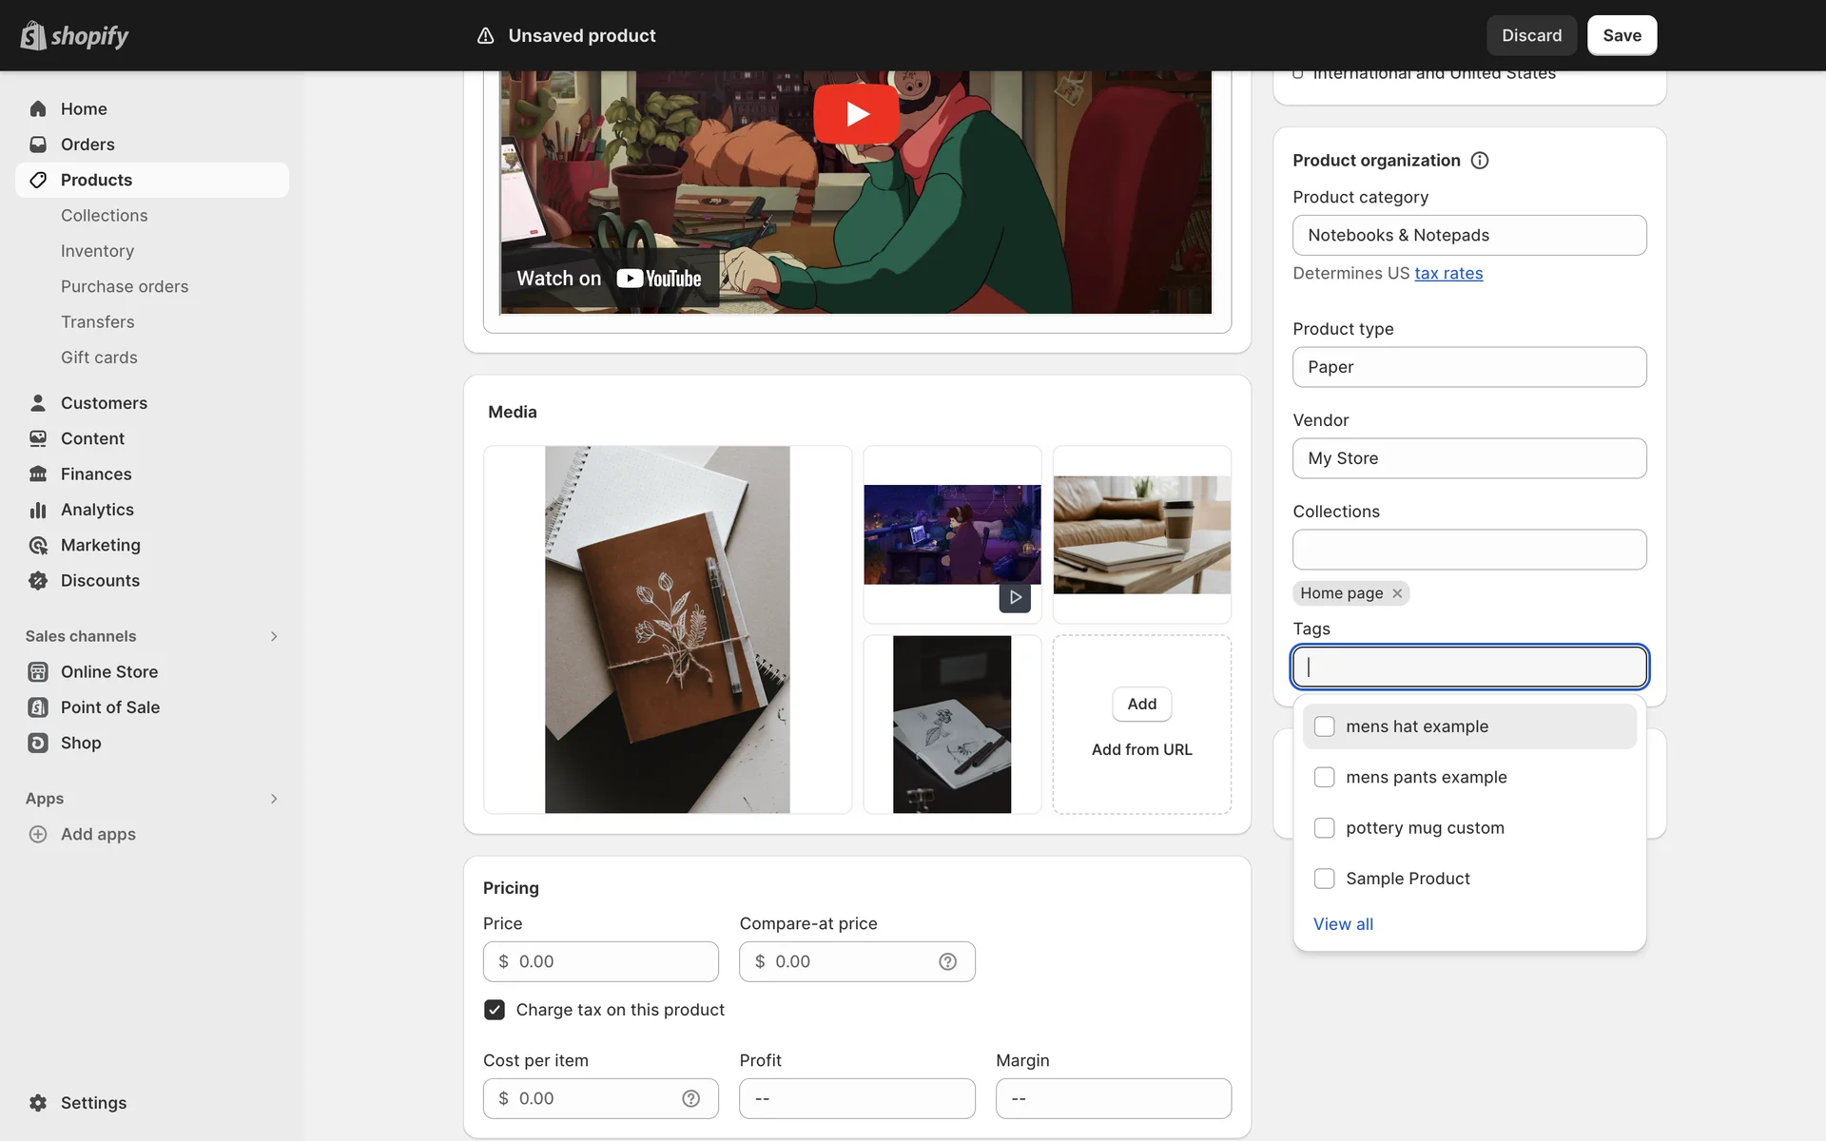Check the pottery mug custom tag
Screen dimensions: 1826x1141
1324,828
